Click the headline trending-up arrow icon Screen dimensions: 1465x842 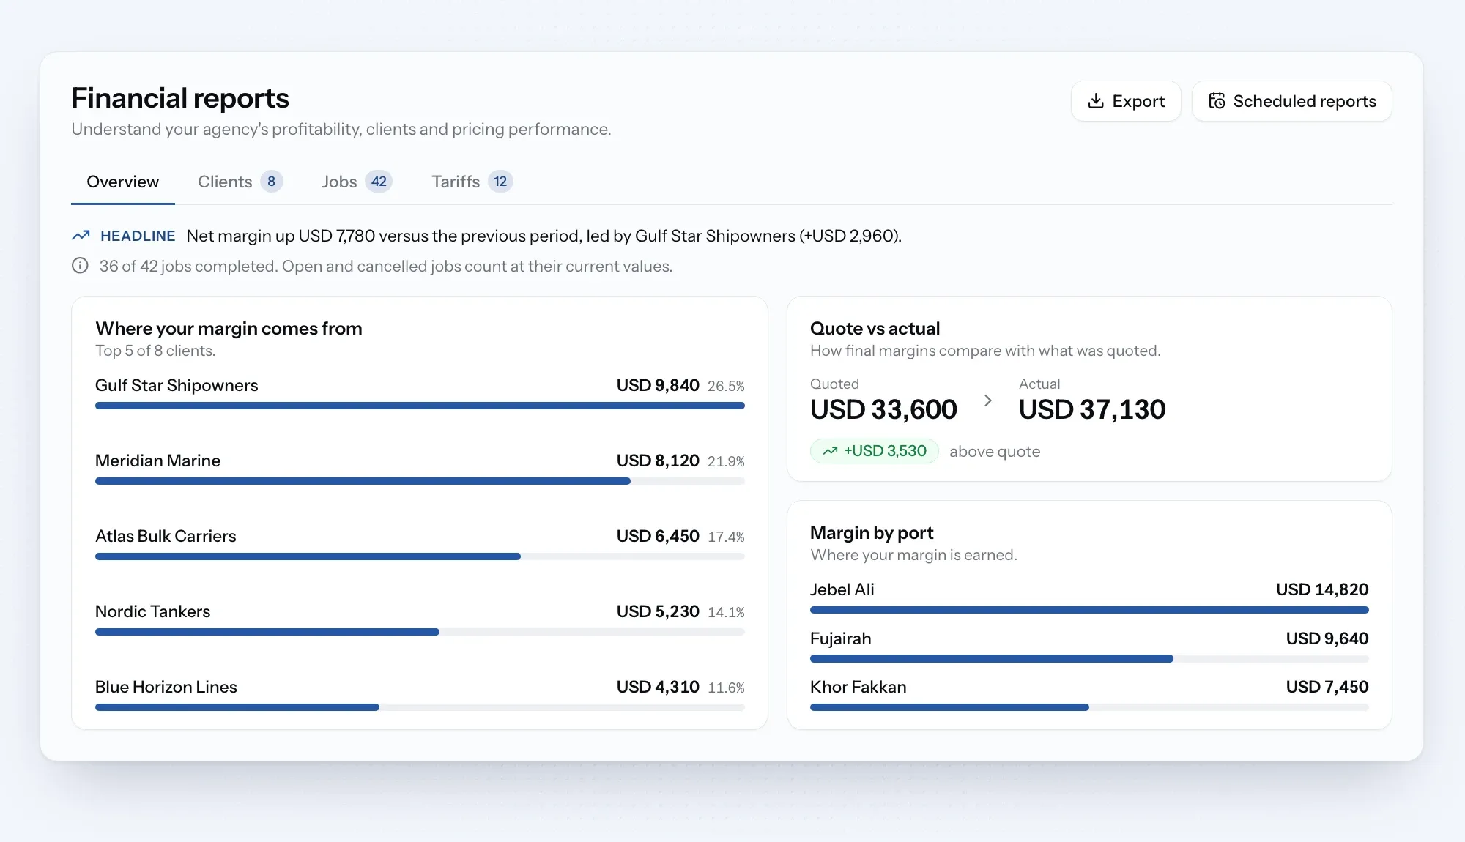tap(81, 236)
